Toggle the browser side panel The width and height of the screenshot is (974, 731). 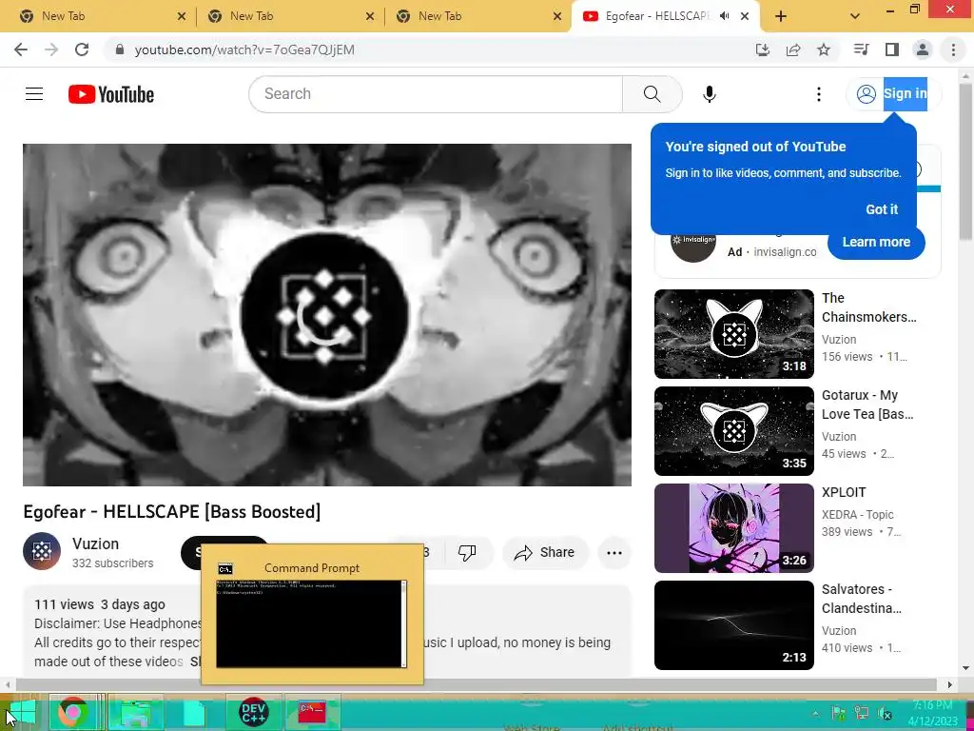[892, 49]
